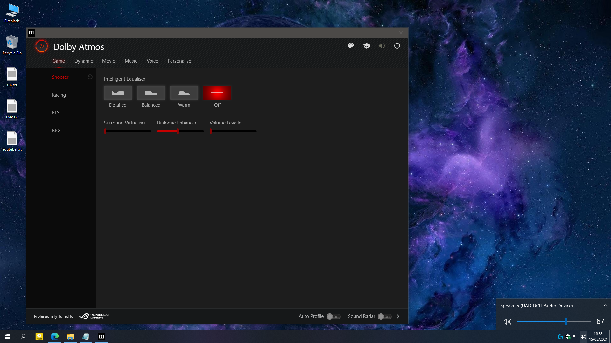Viewport: 611px width, 343px height.
Task: Switch to the Dynamic tab
Action: click(84, 61)
